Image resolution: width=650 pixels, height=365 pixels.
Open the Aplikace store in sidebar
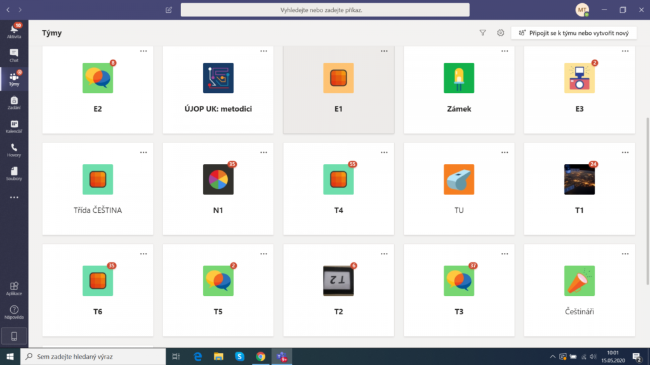coord(14,288)
